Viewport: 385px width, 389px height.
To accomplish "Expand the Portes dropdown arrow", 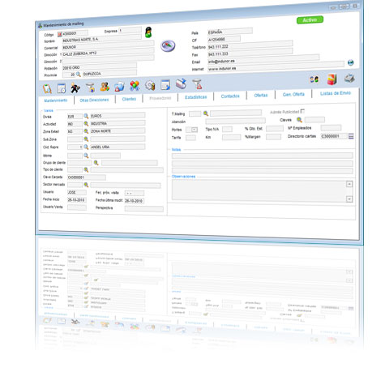I will click(x=195, y=130).
